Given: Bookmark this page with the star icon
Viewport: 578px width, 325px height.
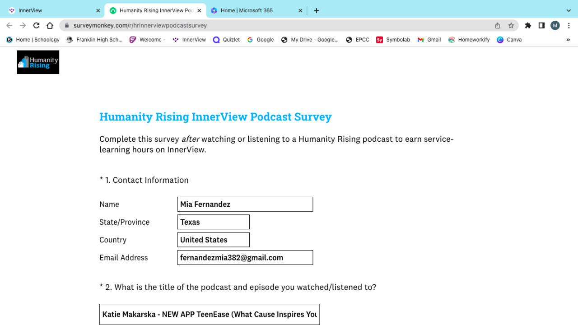Looking at the screenshot, I should 511,26.
